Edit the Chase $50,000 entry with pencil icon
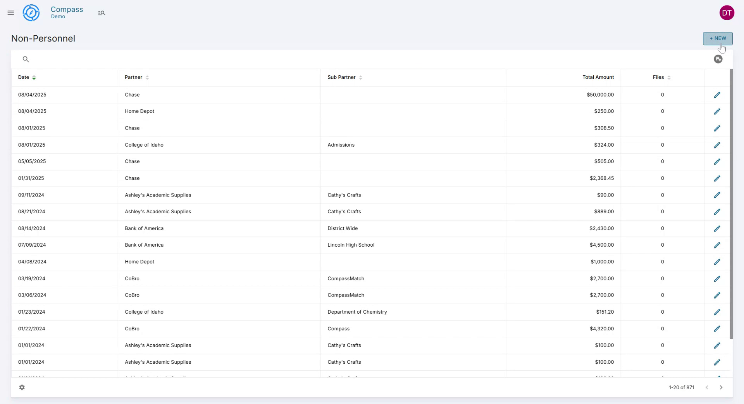The height and width of the screenshot is (404, 744). [x=717, y=95]
